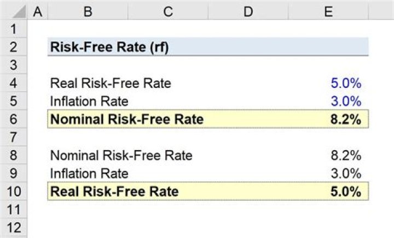Select row 6 header

tap(13, 119)
